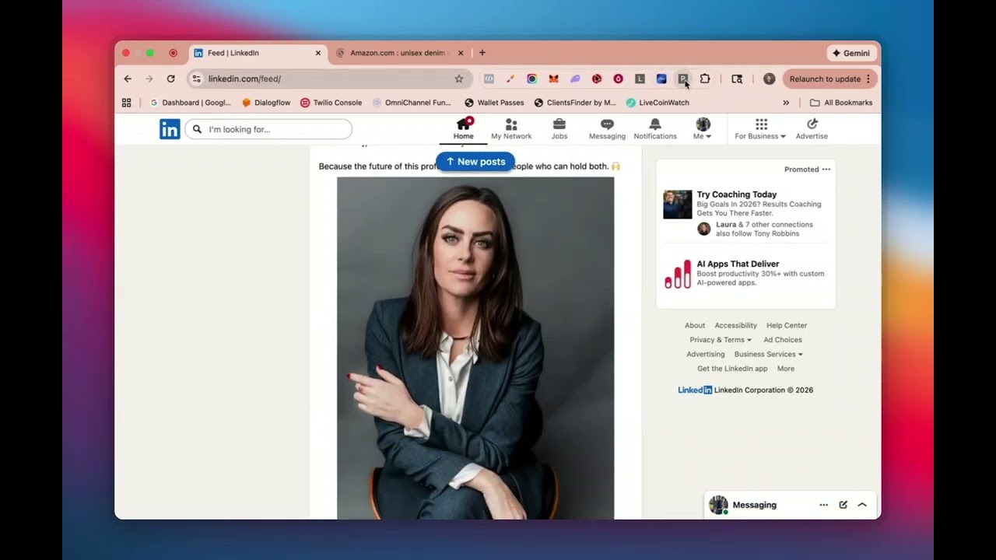The image size is (996, 560).
Task: Open the Me profile dropdown
Action: coord(703,129)
